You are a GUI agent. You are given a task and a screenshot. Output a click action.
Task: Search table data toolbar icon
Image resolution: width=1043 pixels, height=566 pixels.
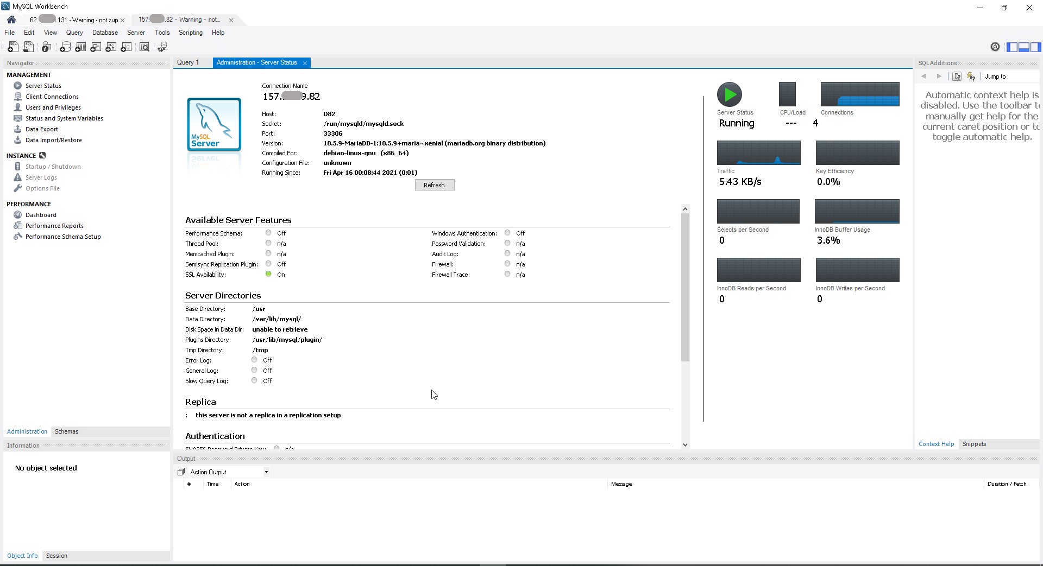tap(144, 47)
